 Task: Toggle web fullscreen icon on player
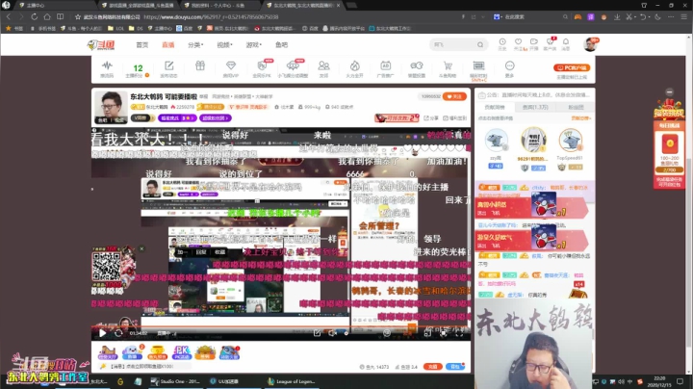click(x=444, y=333)
